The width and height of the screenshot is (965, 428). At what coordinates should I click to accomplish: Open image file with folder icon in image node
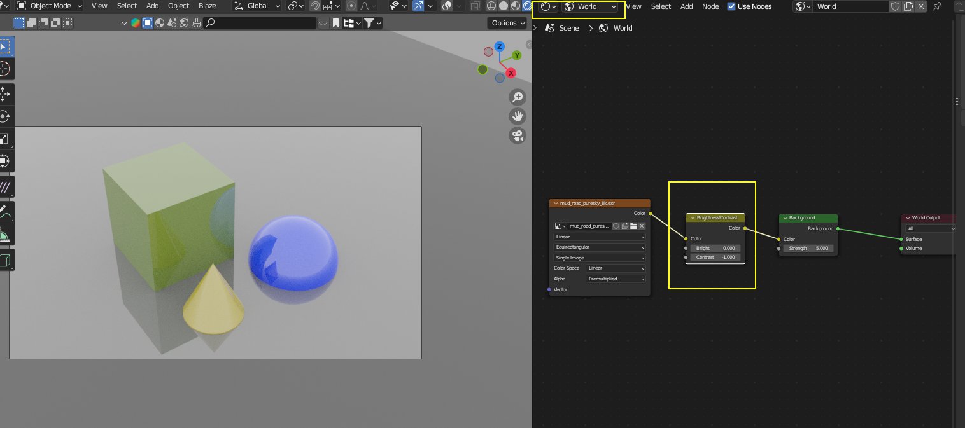pyautogui.click(x=633, y=226)
